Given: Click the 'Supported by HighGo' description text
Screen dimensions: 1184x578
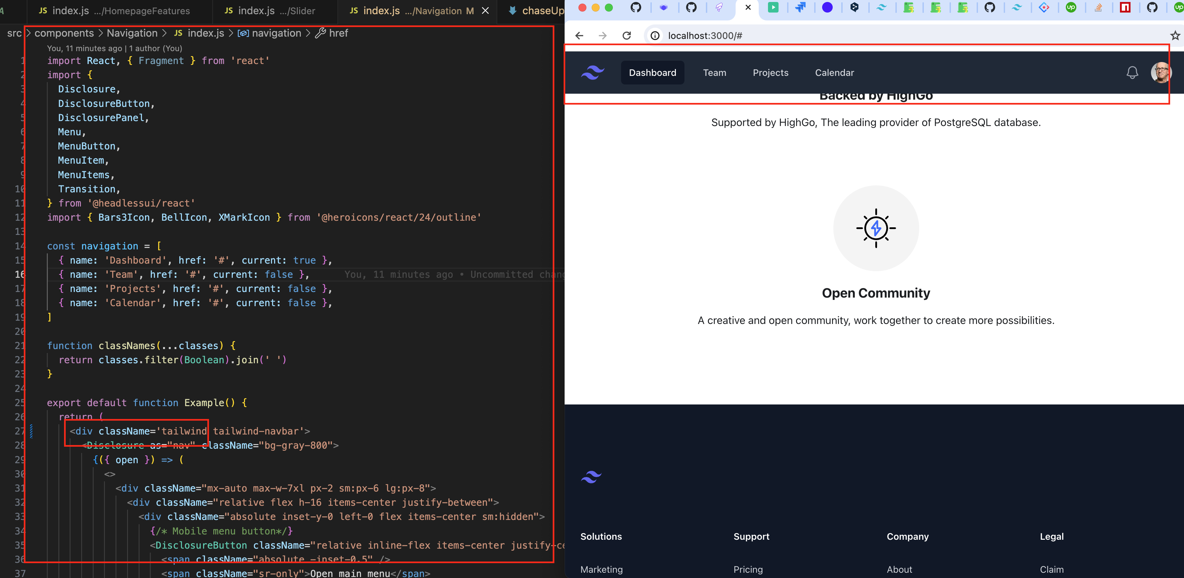Looking at the screenshot, I should click(x=876, y=123).
